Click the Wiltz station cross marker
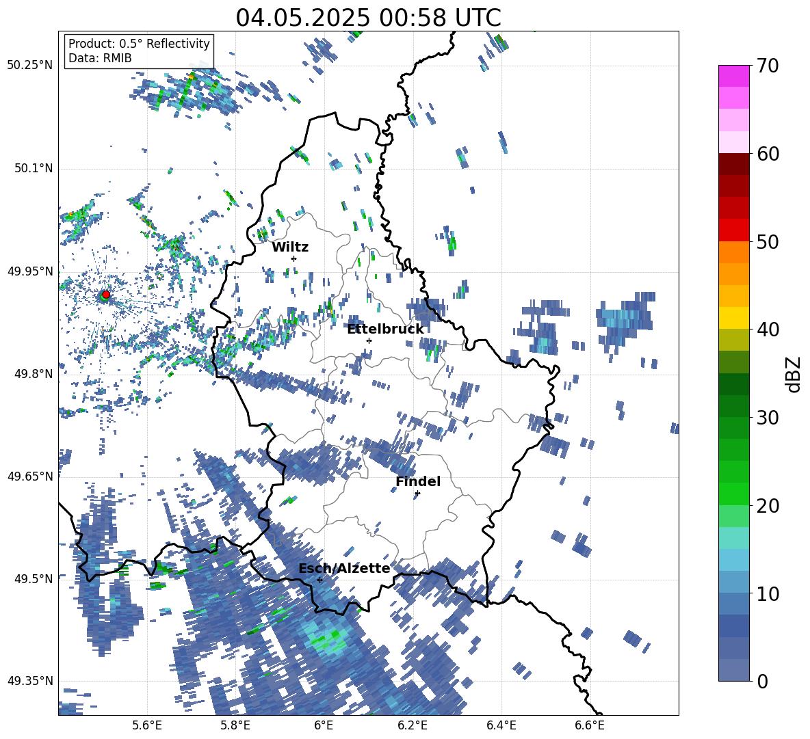Viewport: 810px width, 739px height. pyautogui.click(x=294, y=258)
